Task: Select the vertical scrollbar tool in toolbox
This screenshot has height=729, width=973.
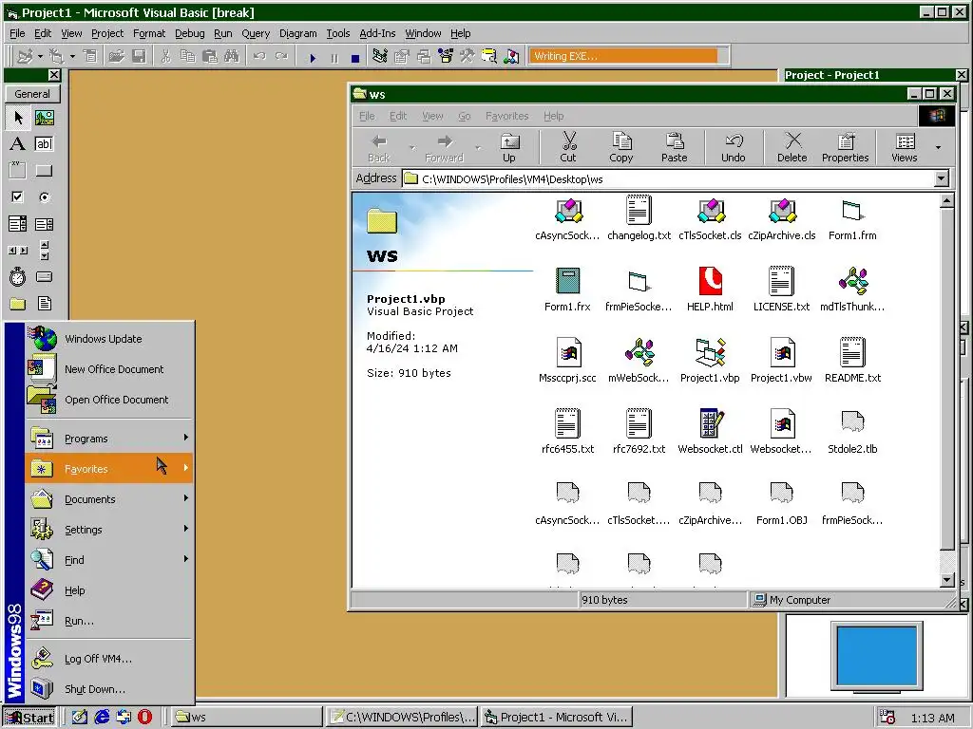Action: point(44,251)
